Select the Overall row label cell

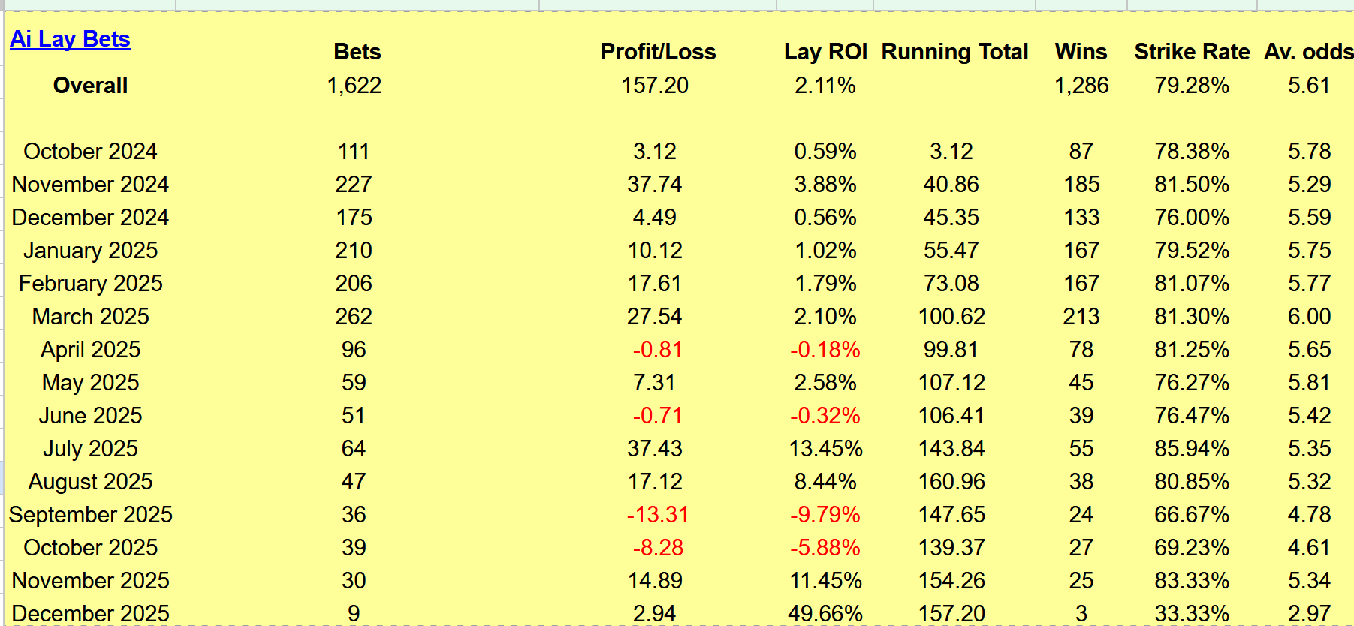90,86
